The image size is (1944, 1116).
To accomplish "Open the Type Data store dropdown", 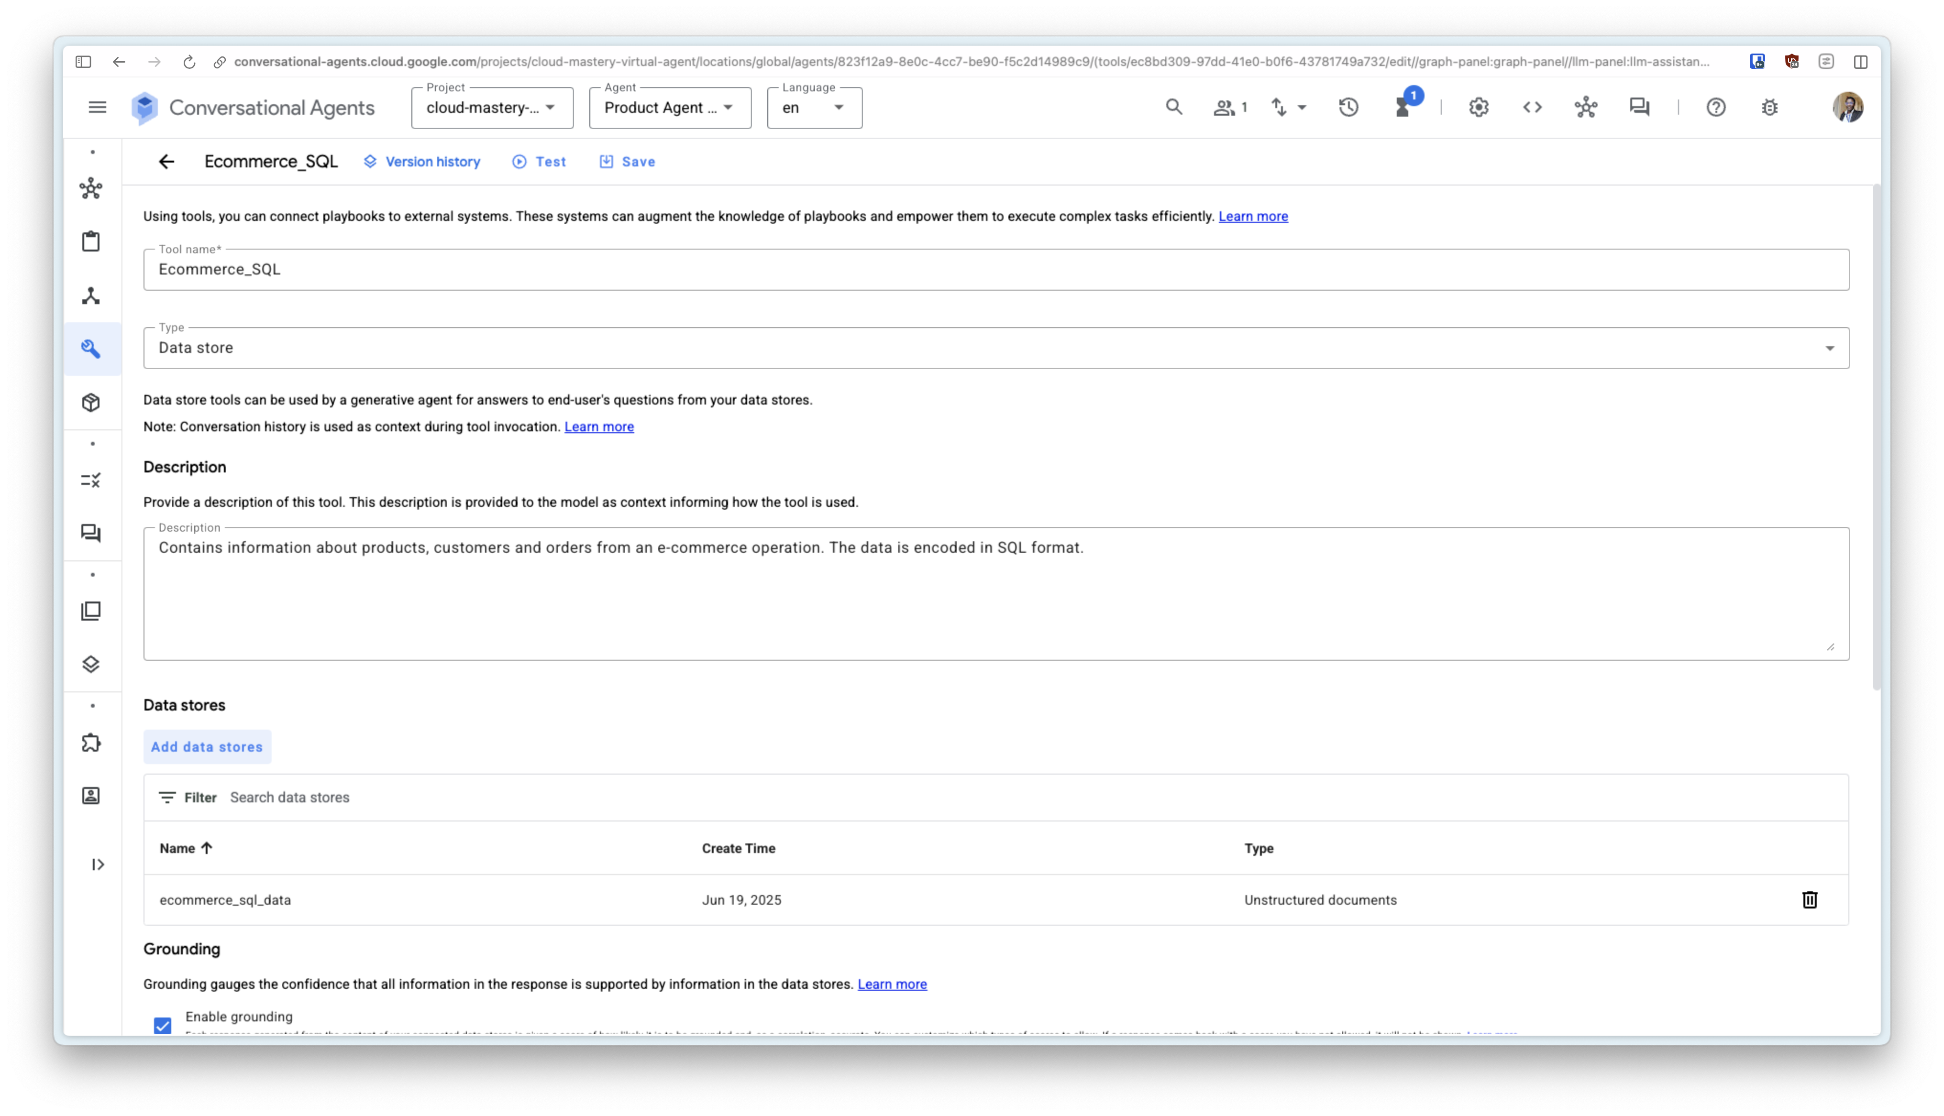I will tap(996, 348).
